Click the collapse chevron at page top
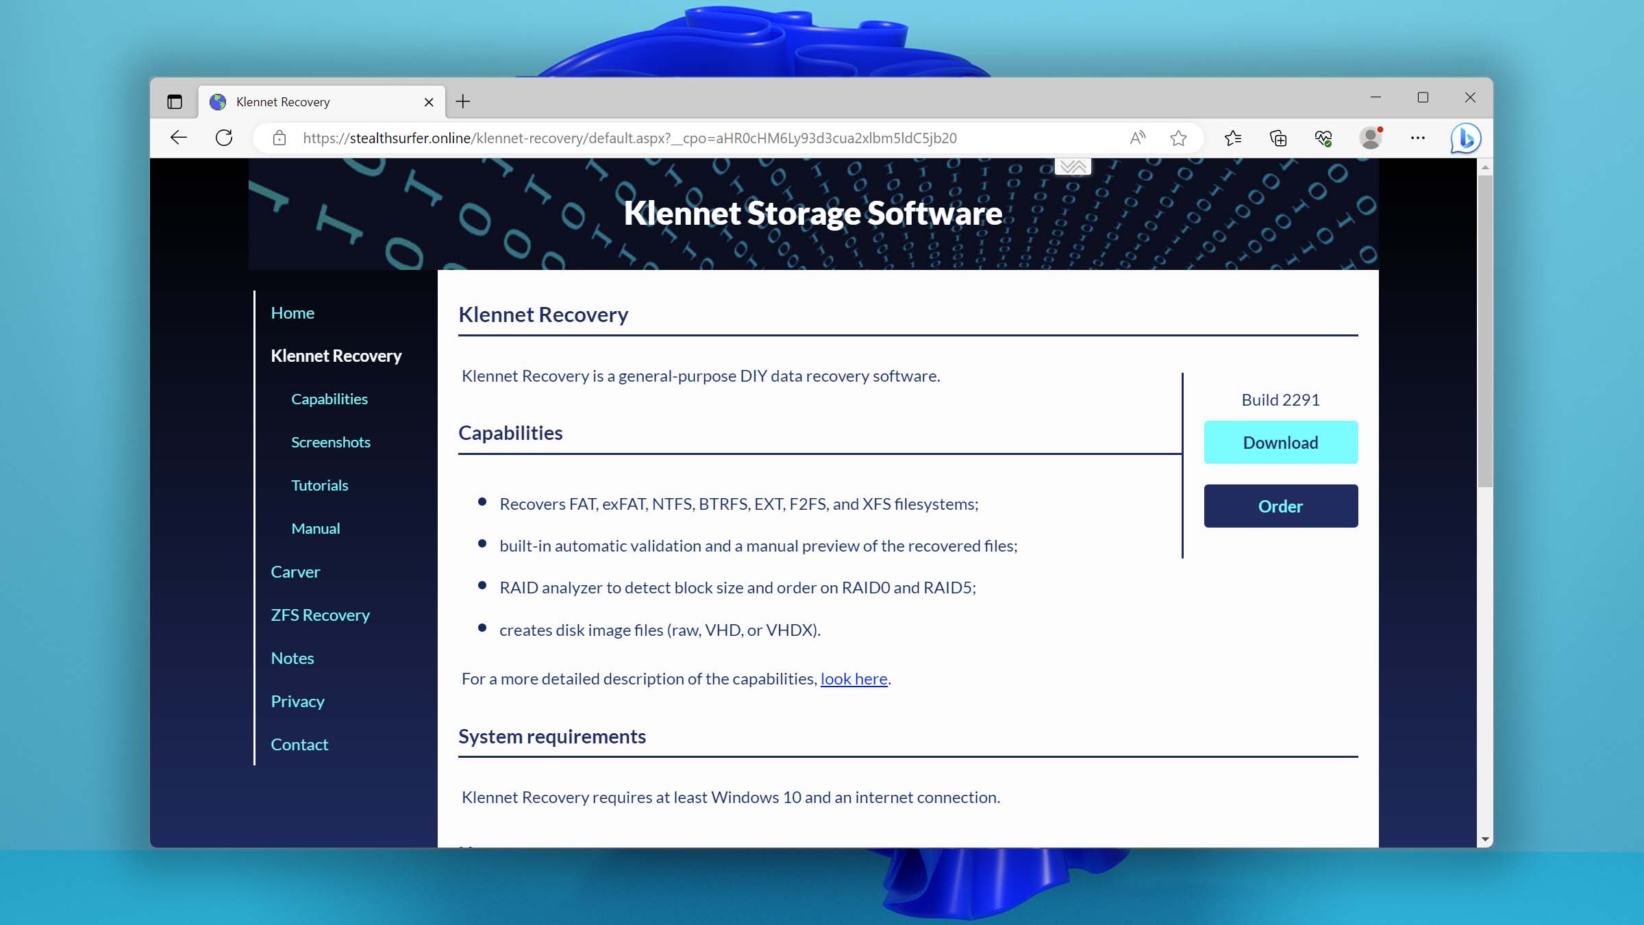1644x925 pixels. [x=1073, y=166]
